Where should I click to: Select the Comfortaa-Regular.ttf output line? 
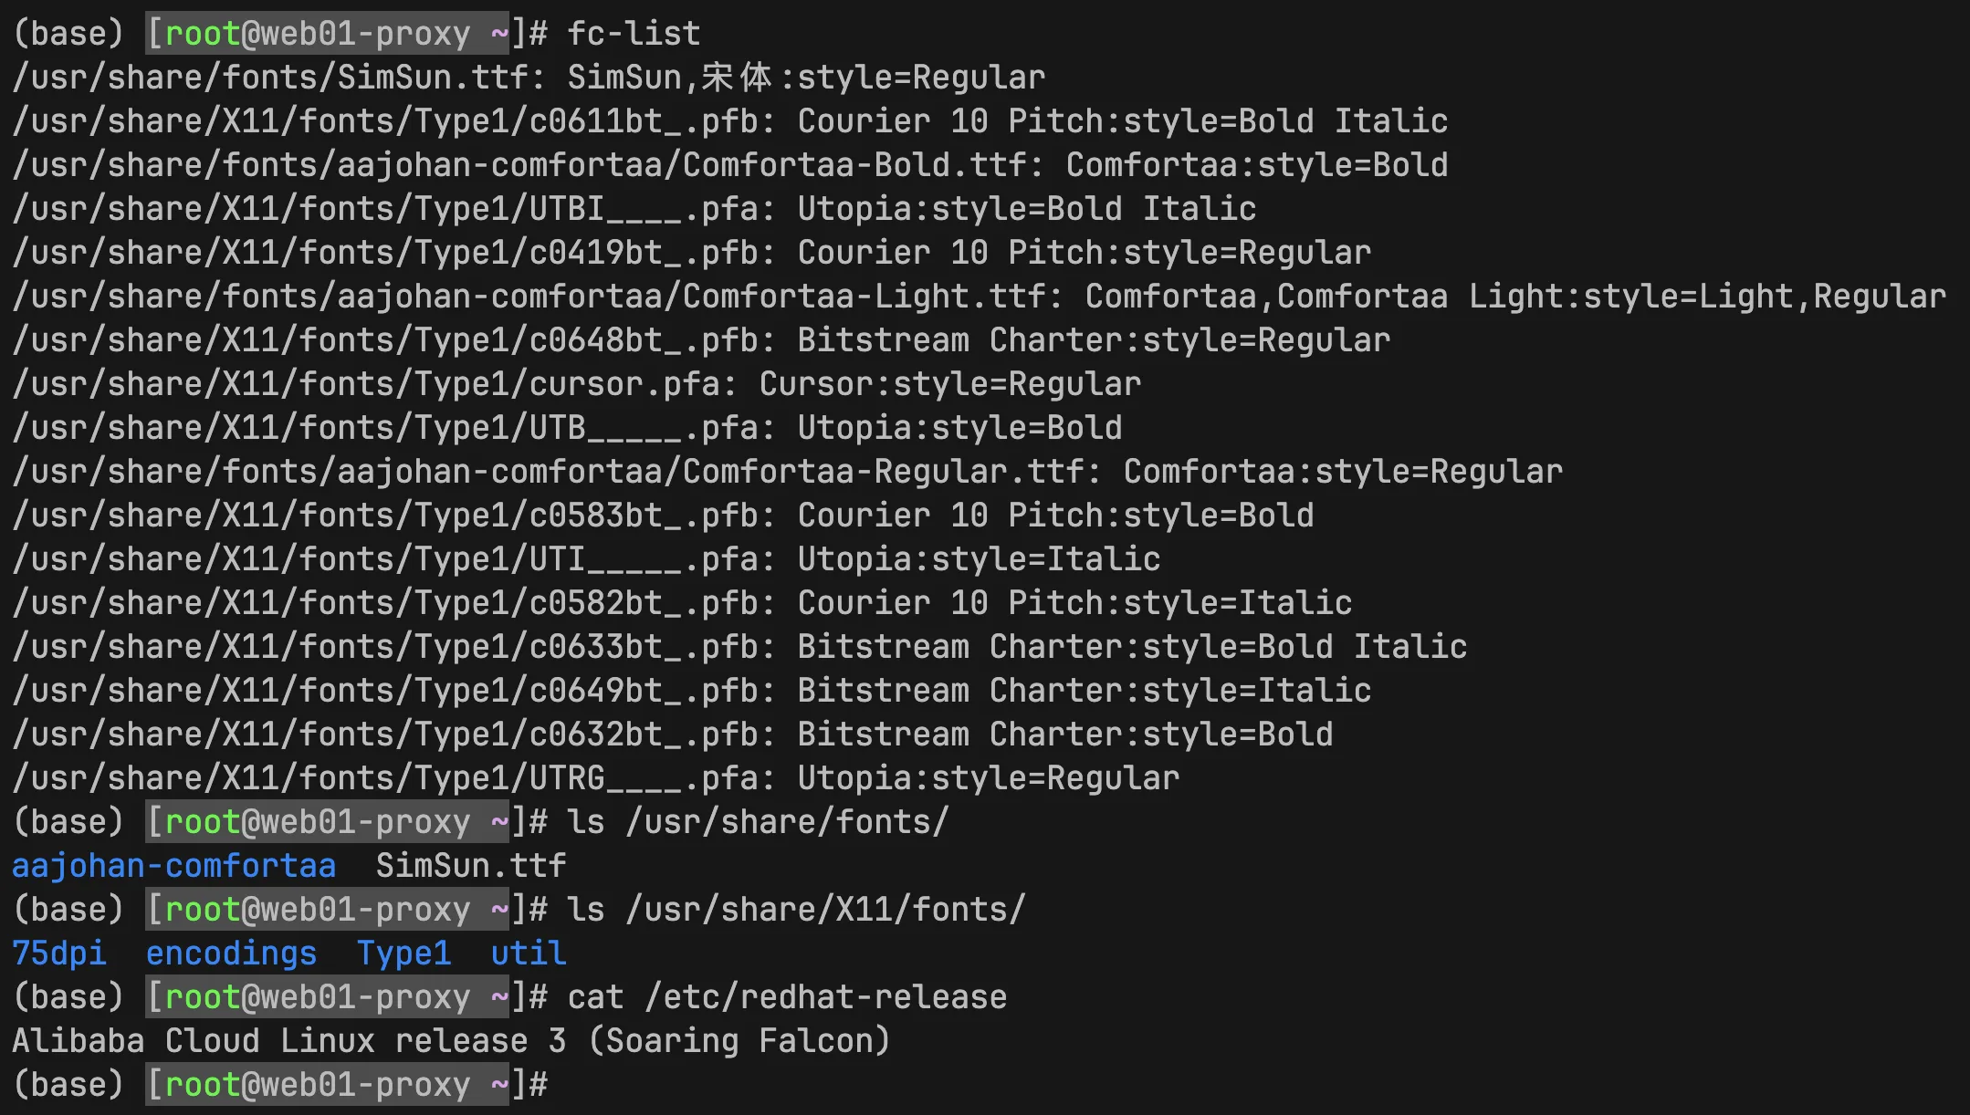788,472
